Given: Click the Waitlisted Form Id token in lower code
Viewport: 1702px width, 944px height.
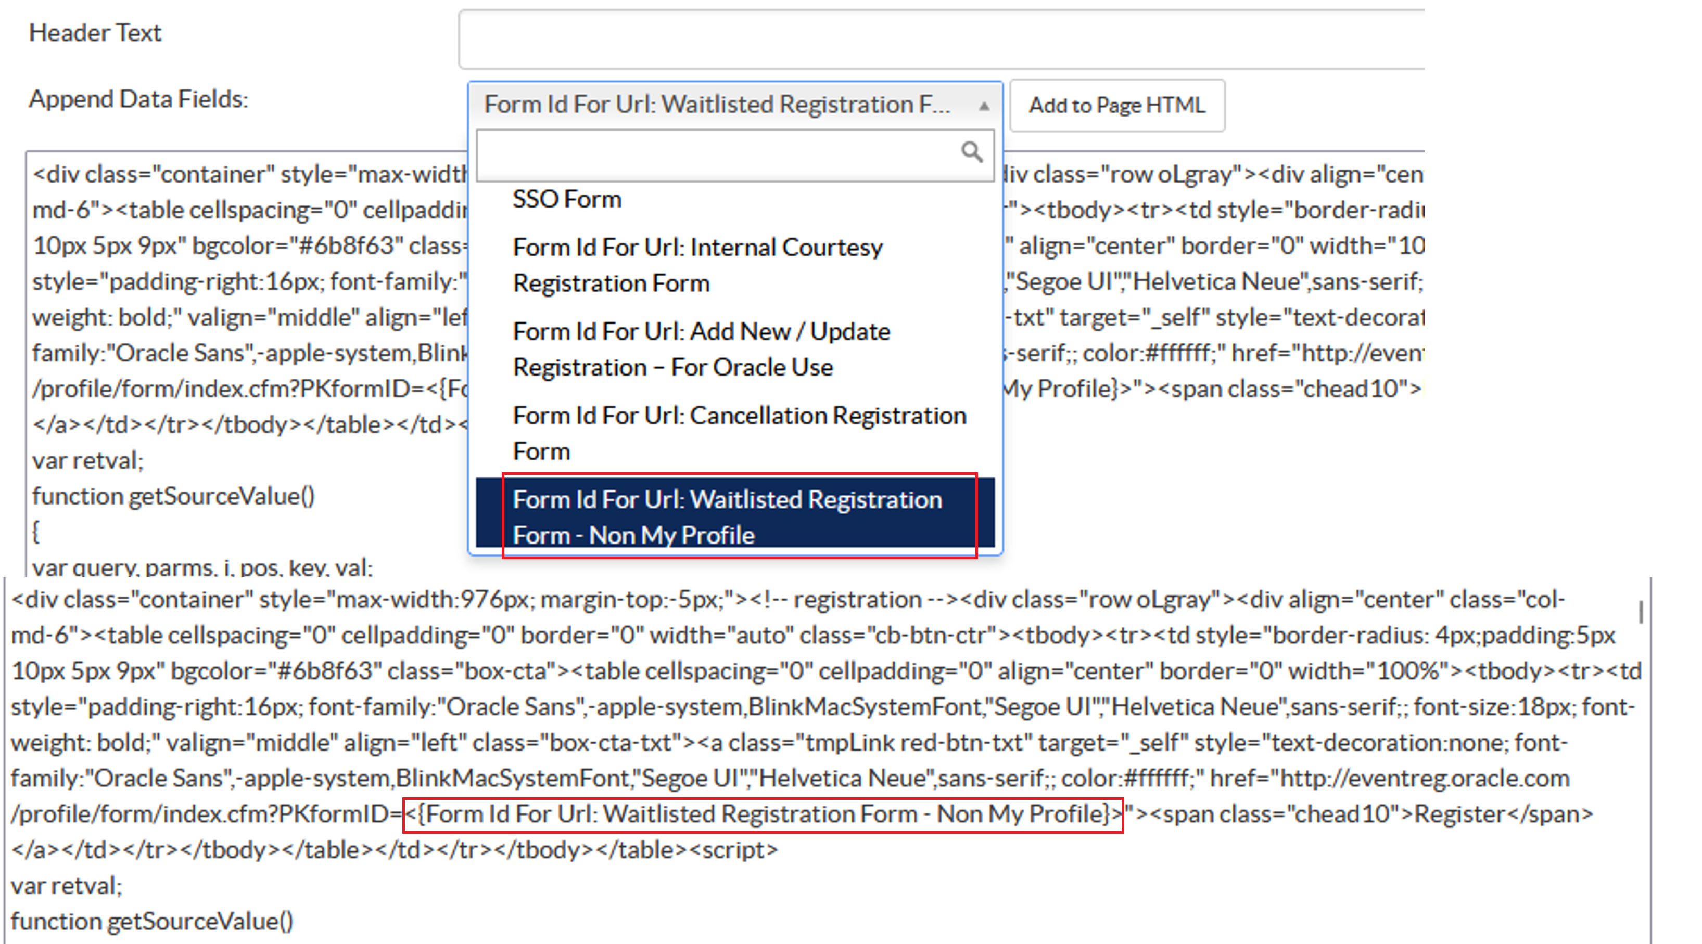Looking at the screenshot, I should click(763, 814).
